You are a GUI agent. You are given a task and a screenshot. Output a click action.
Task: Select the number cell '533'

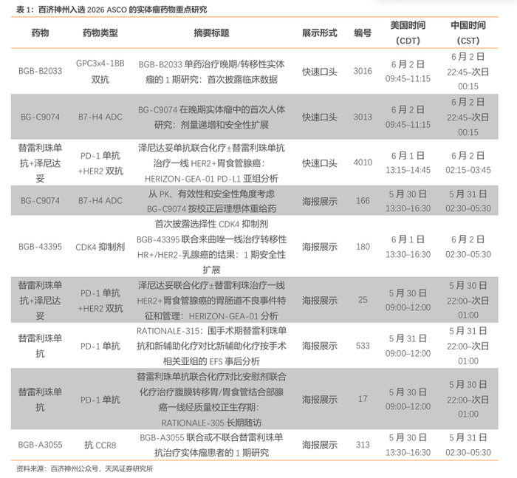coord(363,346)
